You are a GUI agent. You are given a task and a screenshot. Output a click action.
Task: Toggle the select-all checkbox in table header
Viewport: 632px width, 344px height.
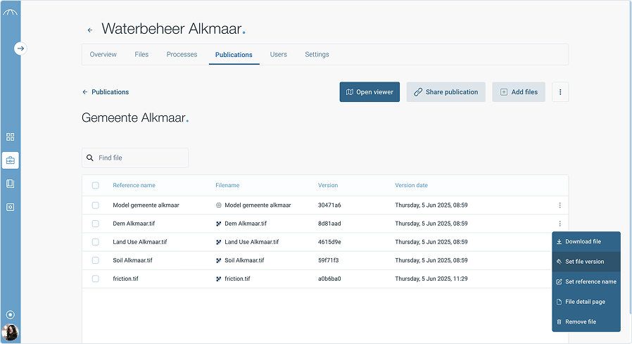tap(95, 186)
